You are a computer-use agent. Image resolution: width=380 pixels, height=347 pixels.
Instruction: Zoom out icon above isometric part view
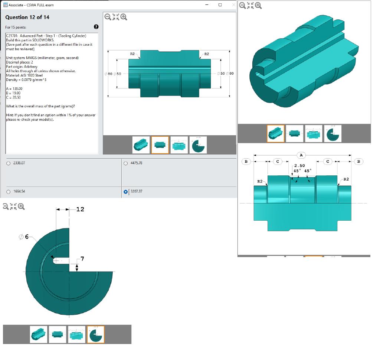pos(242,5)
